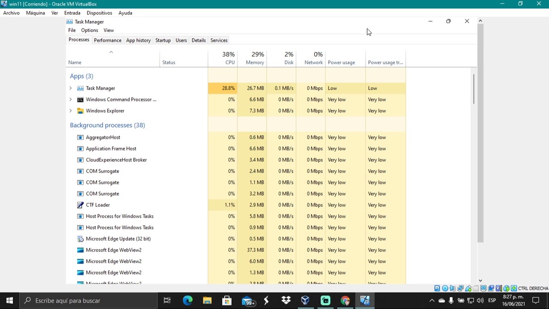Open VirtualBox from the taskbar
This screenshot has height=309, width=549.
point(305,300)
